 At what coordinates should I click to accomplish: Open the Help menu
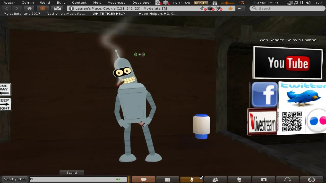point(97,3)
